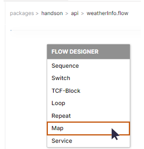Navigate to the api breadcrumb folder
This screenshot has height=149, width=144.
click(x=75, y=14)
